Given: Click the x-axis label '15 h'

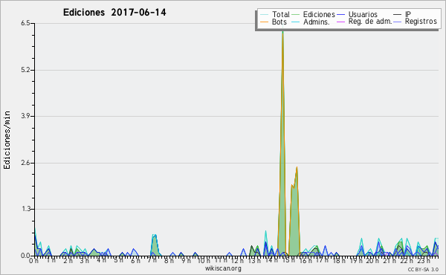Looking at the screenshot, I should click(x=288, y=260).
